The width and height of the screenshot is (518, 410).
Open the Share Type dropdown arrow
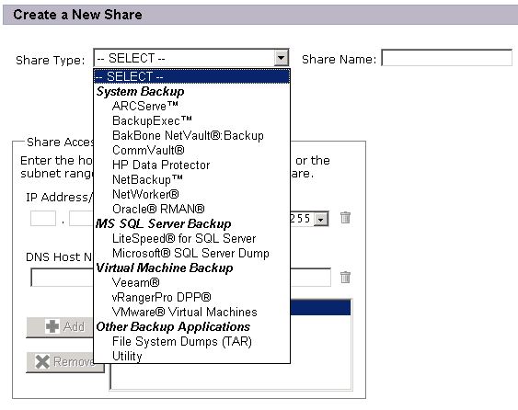(281, 58)
